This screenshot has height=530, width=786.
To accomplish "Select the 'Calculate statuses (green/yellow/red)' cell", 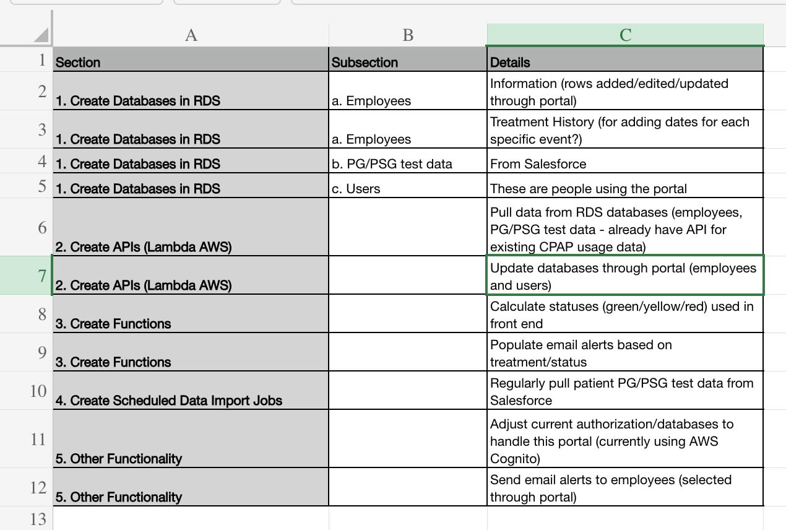I will tap(625, 315).
